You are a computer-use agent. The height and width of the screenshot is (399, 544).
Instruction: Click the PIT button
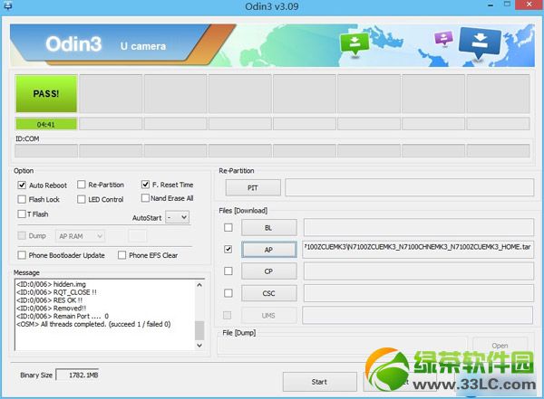pos(253,187)
